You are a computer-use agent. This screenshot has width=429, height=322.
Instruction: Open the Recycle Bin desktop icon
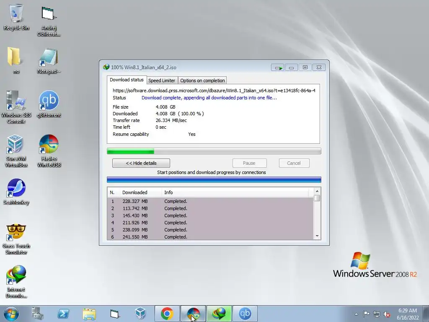[16, 17]
